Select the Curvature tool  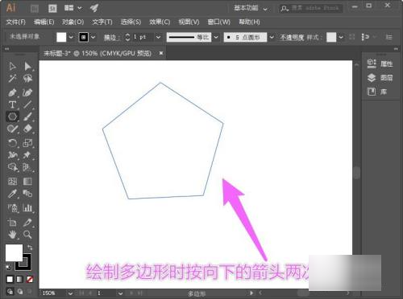[x=27, y=92]
